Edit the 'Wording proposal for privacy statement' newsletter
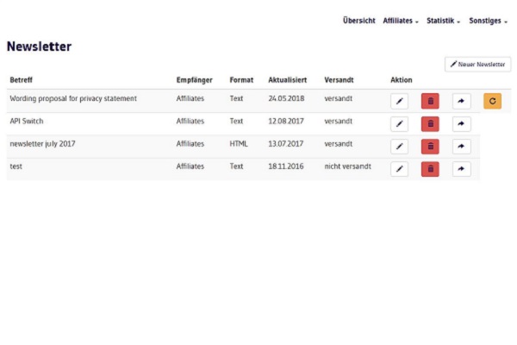 point(399,101)
